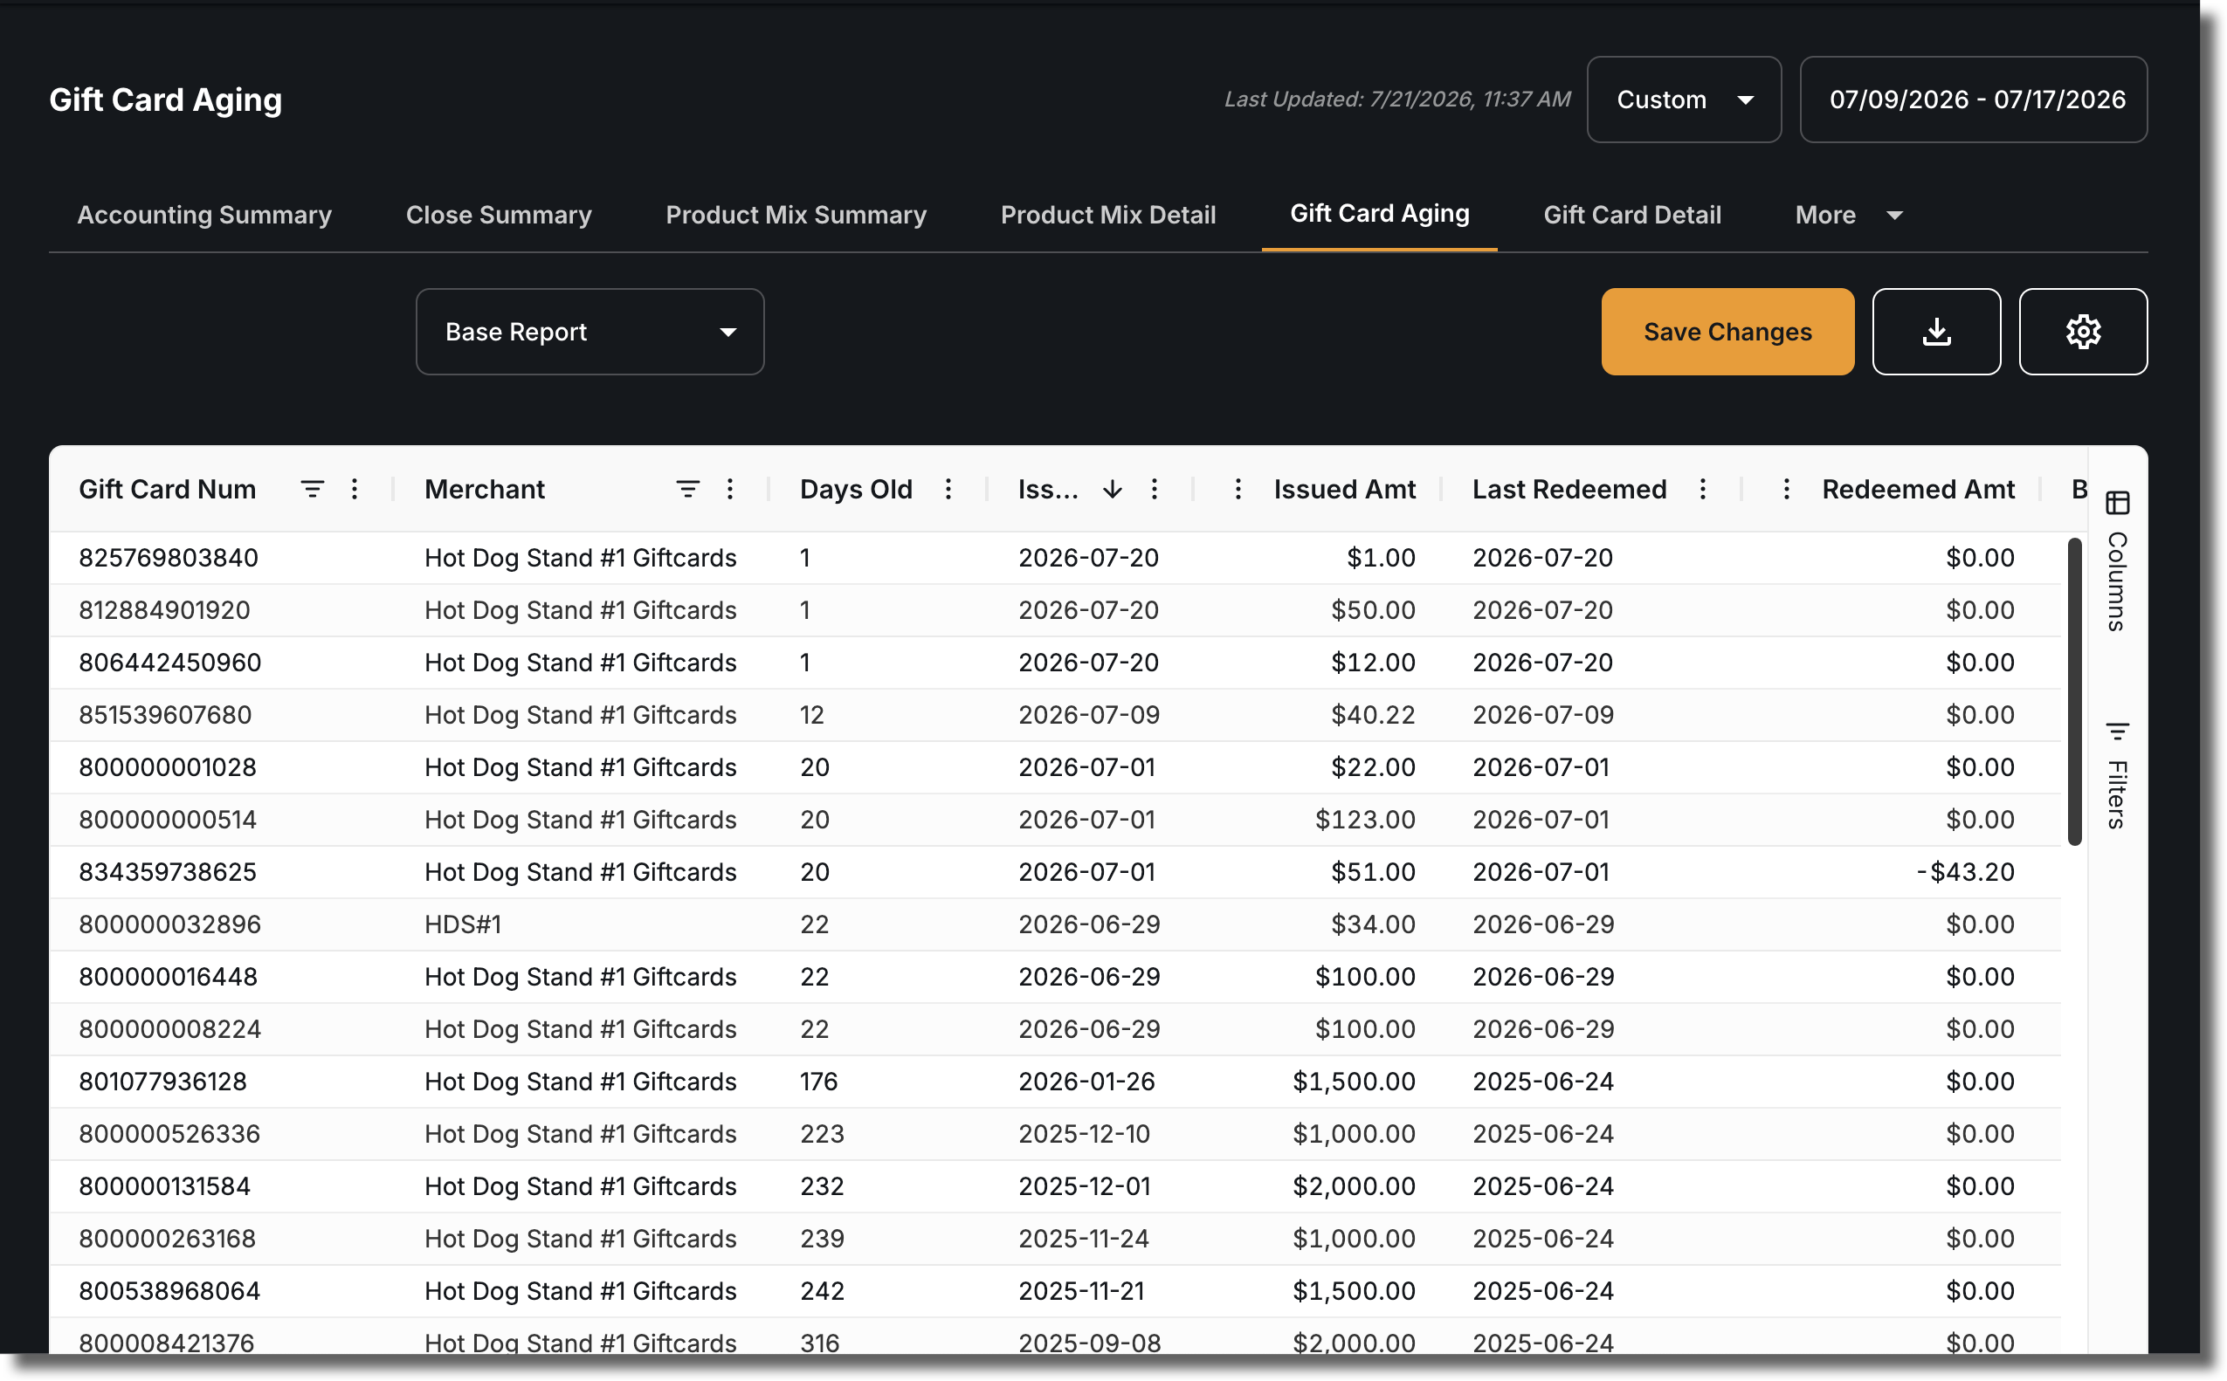Viewport: 2227px width, 1381px height.
Task: Expand the Custom date range dropdown
Action: click(x=1684, y=100)
